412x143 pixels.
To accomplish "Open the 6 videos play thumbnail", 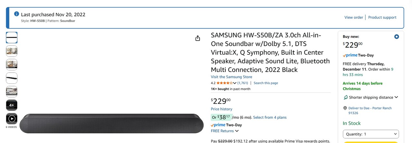I will [x=12, y=119].
